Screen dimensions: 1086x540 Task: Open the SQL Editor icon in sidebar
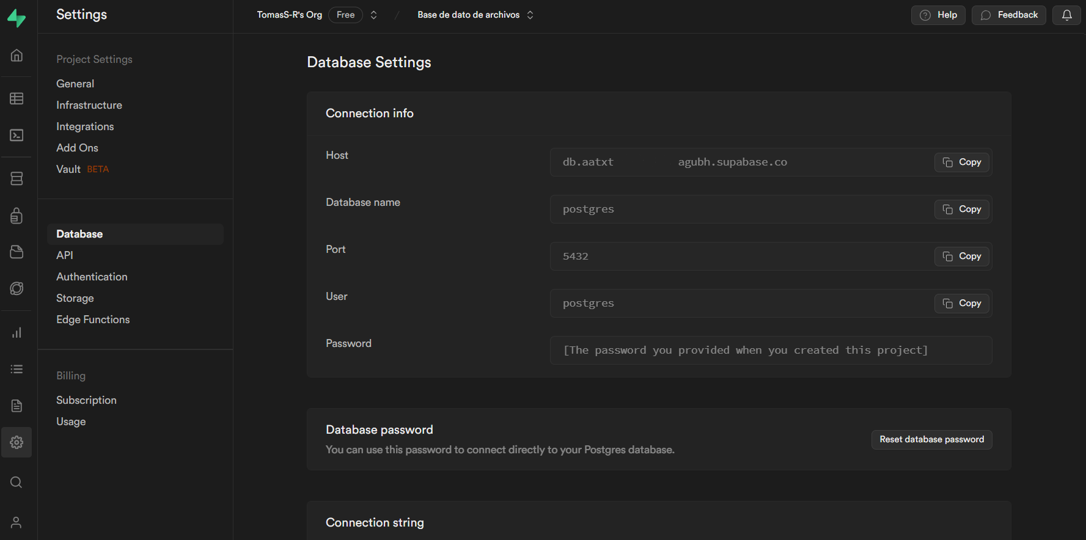pos(17,135)
